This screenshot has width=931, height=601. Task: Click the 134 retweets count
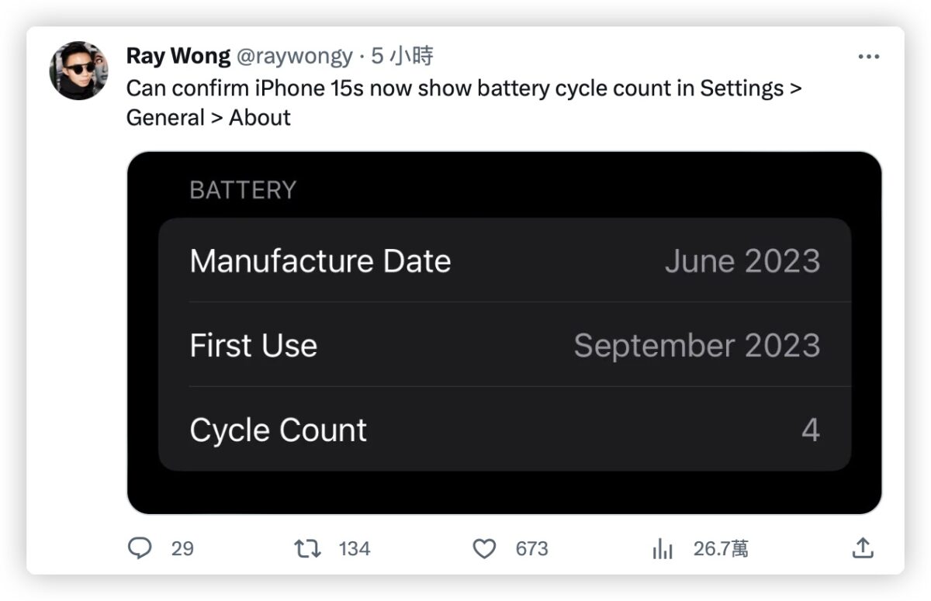pos(355,549)
